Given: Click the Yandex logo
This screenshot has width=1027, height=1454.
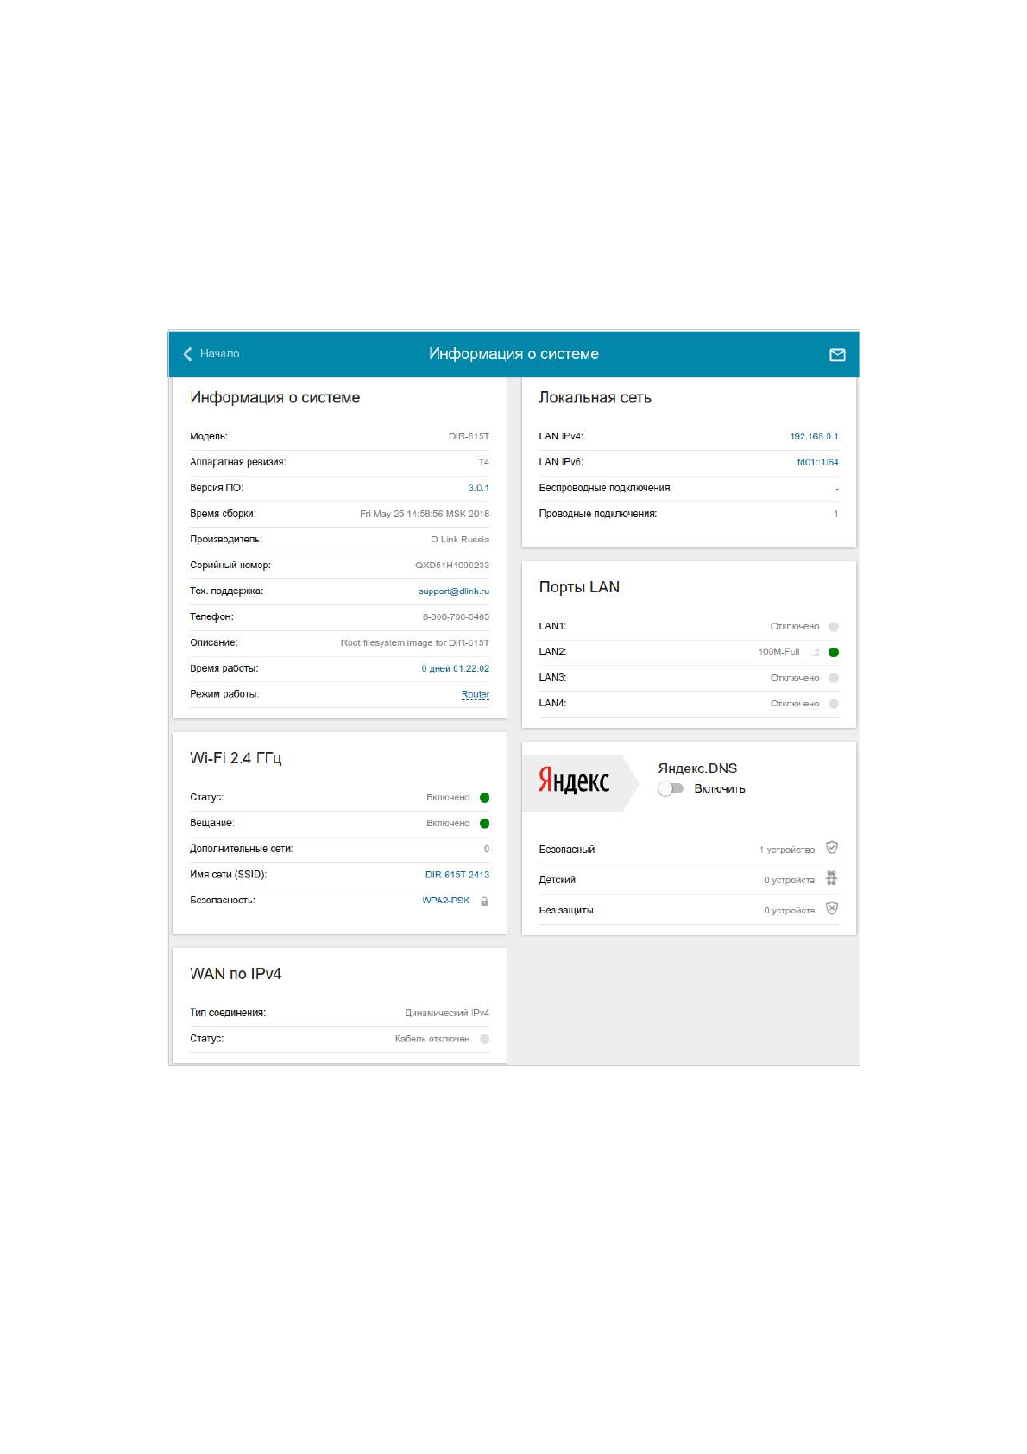Looking at the screenshot, I should coord(574,781).
